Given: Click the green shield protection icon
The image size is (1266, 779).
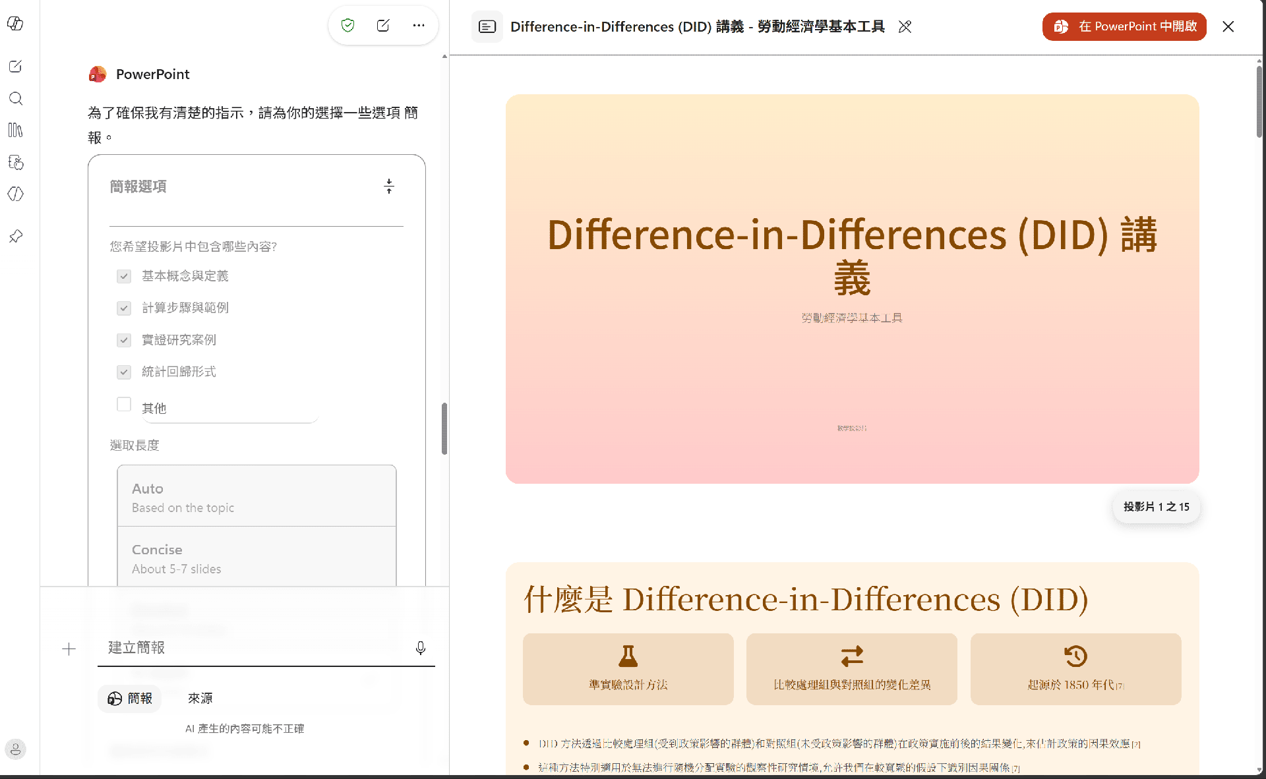Looking at the screenshot, I should (348, 26).
